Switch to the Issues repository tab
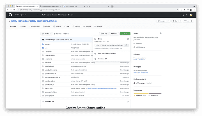This screenshot has height=116, width=202. point(22,27)
